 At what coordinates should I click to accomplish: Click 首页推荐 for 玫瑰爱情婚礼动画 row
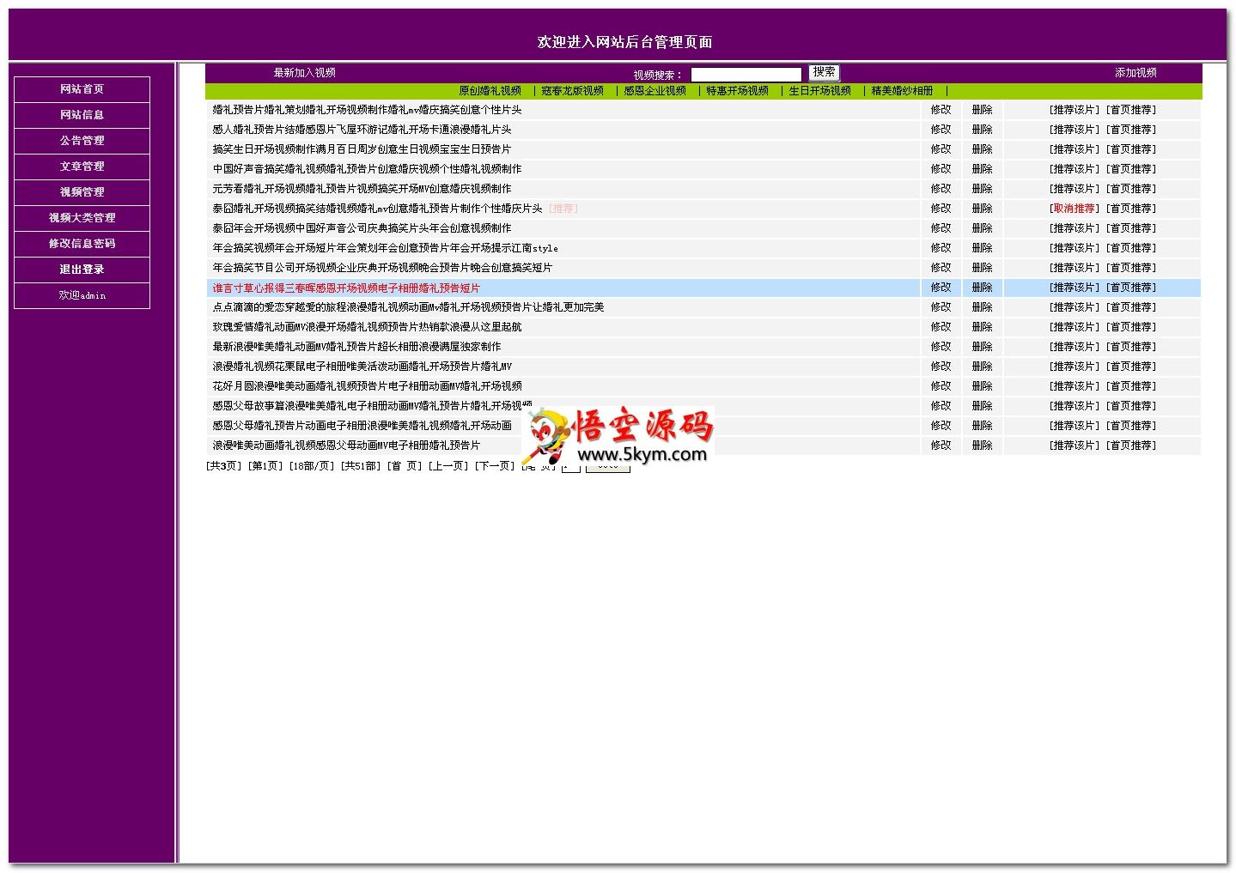[x=1131, y=327]
